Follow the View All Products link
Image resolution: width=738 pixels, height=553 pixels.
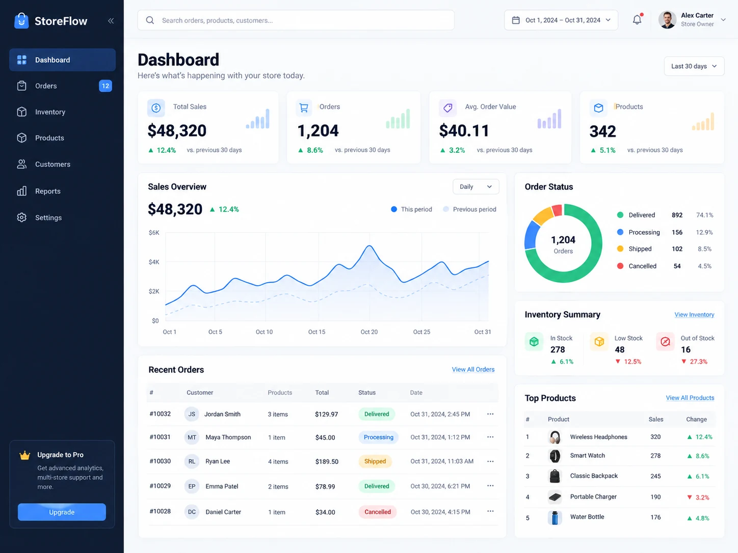pyautogui.click(x=690, y=398)
